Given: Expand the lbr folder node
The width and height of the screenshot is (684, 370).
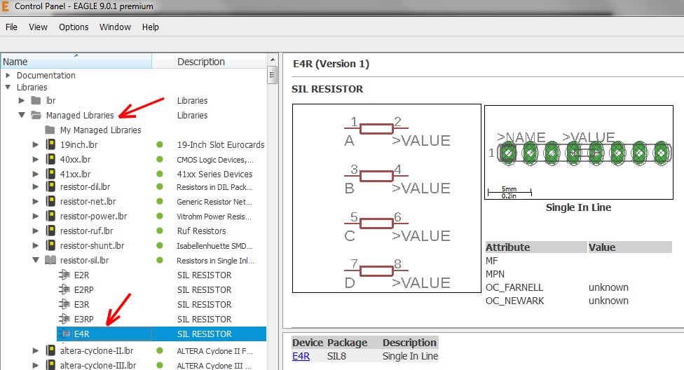Looking at the screenshot, I should click(x=22, y=100).
